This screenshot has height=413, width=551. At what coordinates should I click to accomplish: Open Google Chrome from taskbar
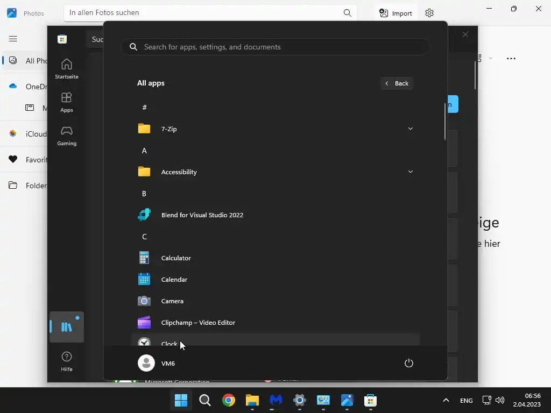(228, 400)
